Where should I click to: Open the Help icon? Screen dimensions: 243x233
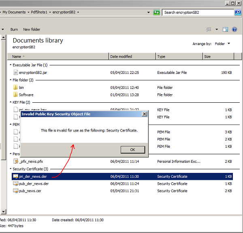pyautogui.click(x=234, y=29)
